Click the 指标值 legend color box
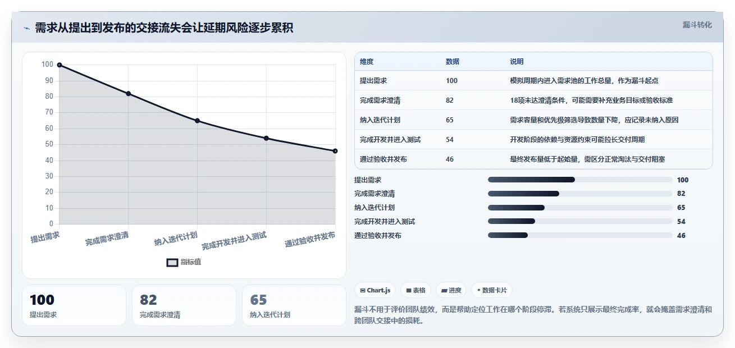This screenshot has height=348, width=735. (x=172, y=262)
